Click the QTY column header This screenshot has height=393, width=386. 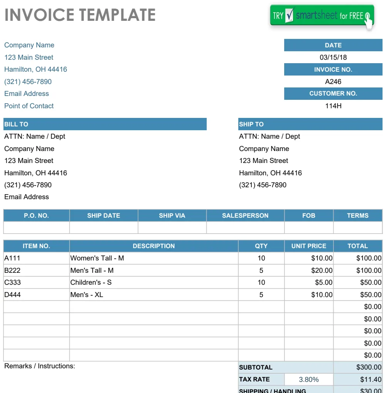pos(261,246)
